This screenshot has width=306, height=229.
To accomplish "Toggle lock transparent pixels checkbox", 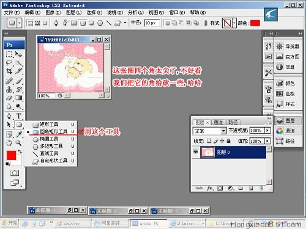I will point(209,140).
